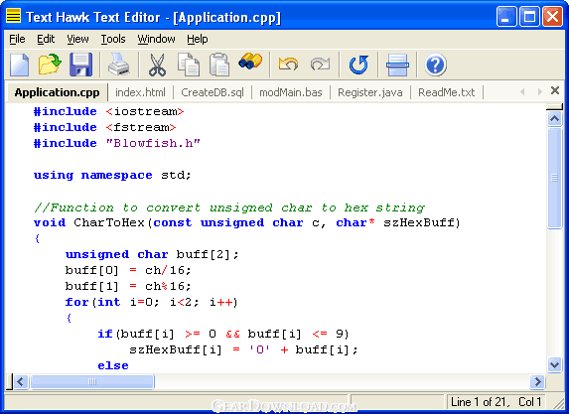This screenshot has width=569, height=414.
Task: Switch to the index.html tab
Action: 140,92
